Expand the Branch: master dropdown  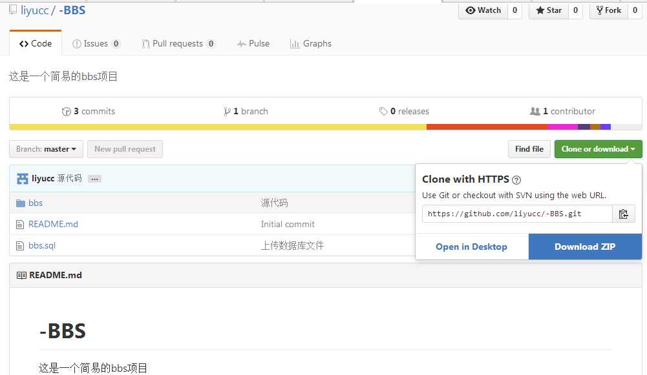(47, 149)
